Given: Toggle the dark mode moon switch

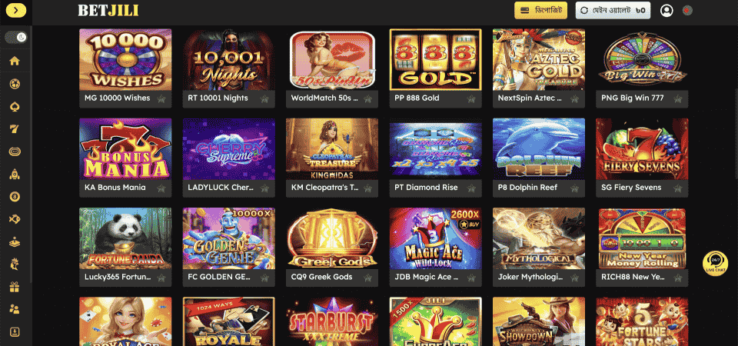Looking at the screenshot, I should [15, 37].
